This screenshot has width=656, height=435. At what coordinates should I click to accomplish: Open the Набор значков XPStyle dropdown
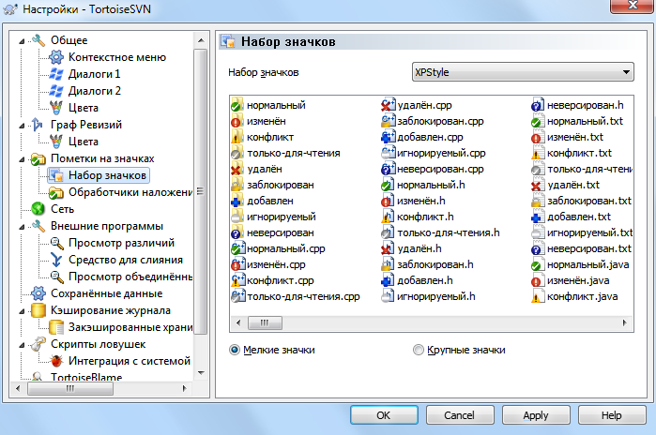[x=523, y=72]
